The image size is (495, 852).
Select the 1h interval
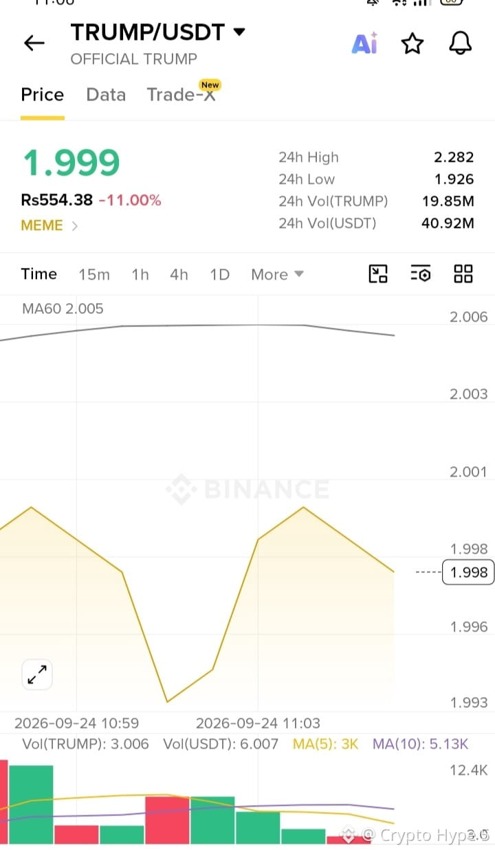coord(140,274)
